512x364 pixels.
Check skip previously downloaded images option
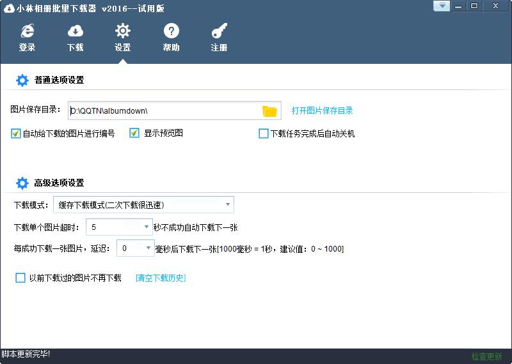(x=20, y=278)
